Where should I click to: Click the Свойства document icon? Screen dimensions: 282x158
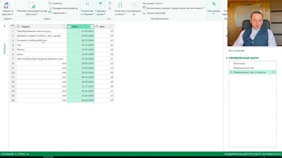[50, 3]
